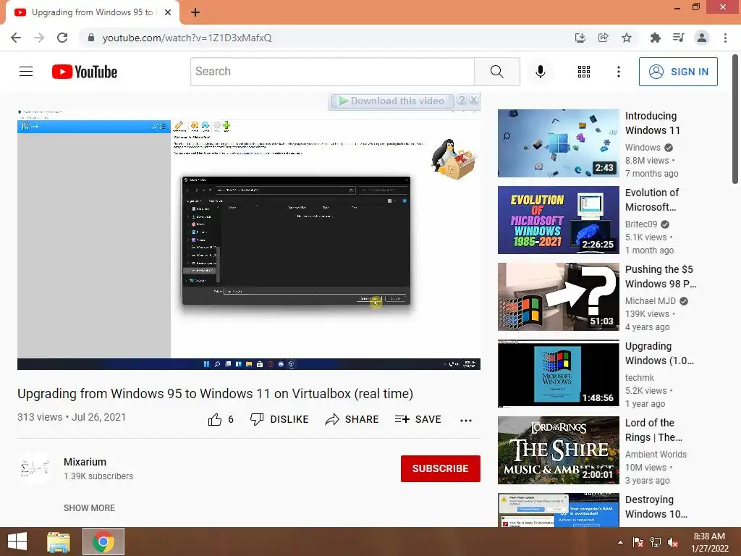Click the video title text
The height and width of the screenshot is (556, 741).
click(x=215, y=393)
